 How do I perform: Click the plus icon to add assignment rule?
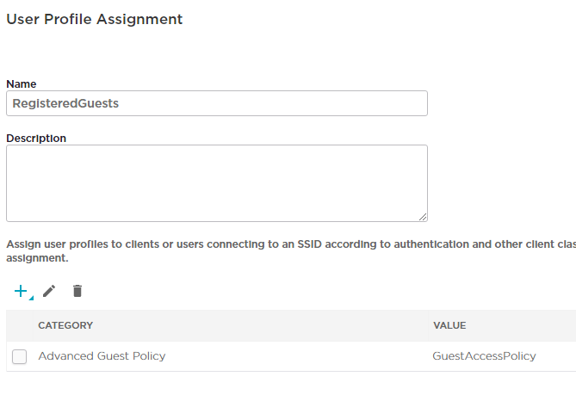click(x=21, y=291)
